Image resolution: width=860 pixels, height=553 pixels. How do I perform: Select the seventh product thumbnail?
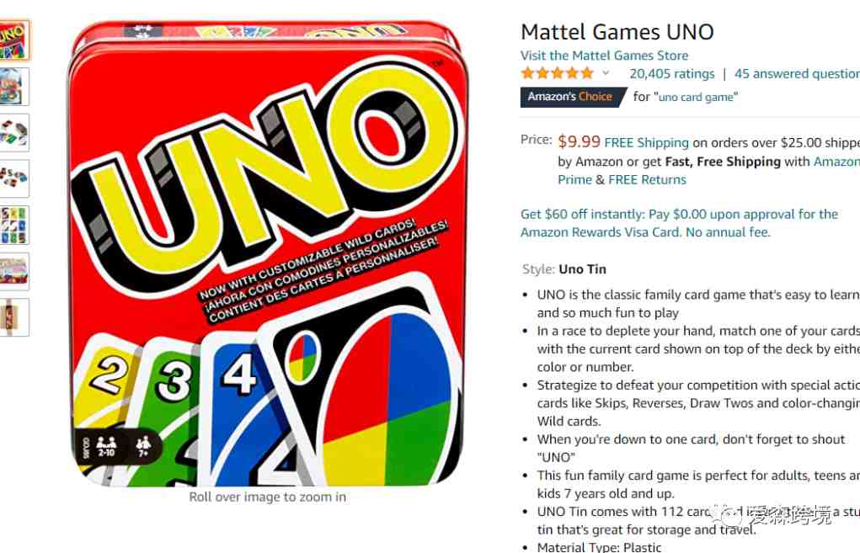click(13, 316)
